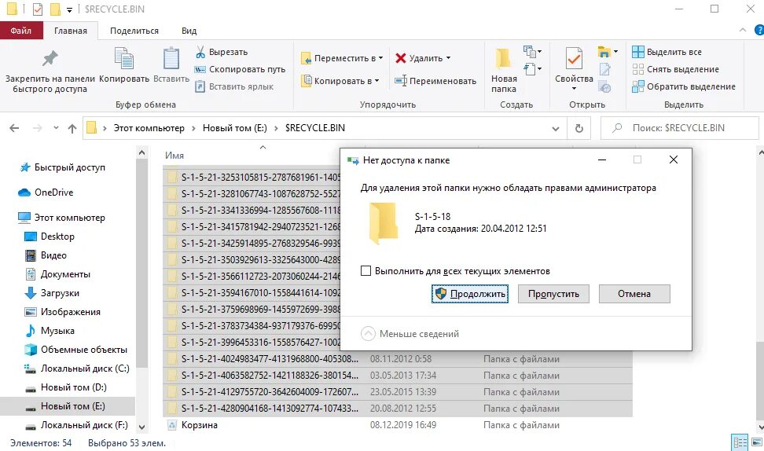Viewport: 764px width, 451px height.
Task: Click Обратить выделение
Action: 684,86
